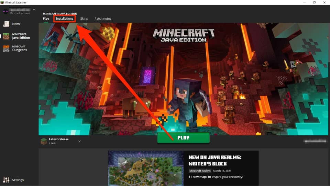
Task: Click the account avatar icon
Action: tap(6, 11)
